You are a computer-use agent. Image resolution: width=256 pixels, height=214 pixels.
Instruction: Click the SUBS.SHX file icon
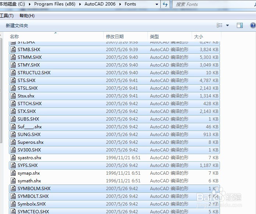(13, 119)
